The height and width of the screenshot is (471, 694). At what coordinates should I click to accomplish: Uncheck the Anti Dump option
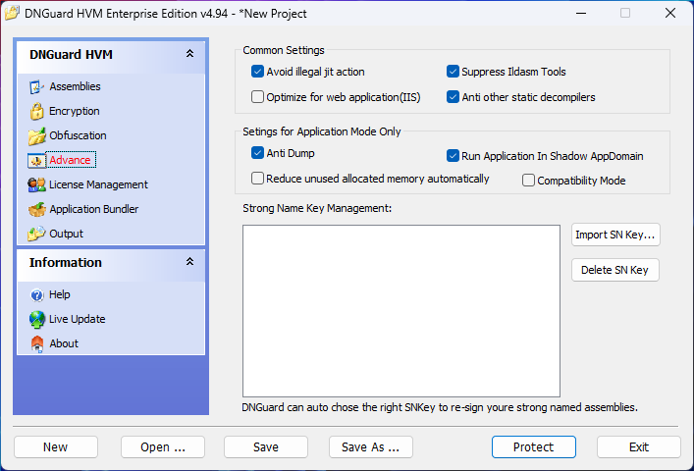(258, 153)
